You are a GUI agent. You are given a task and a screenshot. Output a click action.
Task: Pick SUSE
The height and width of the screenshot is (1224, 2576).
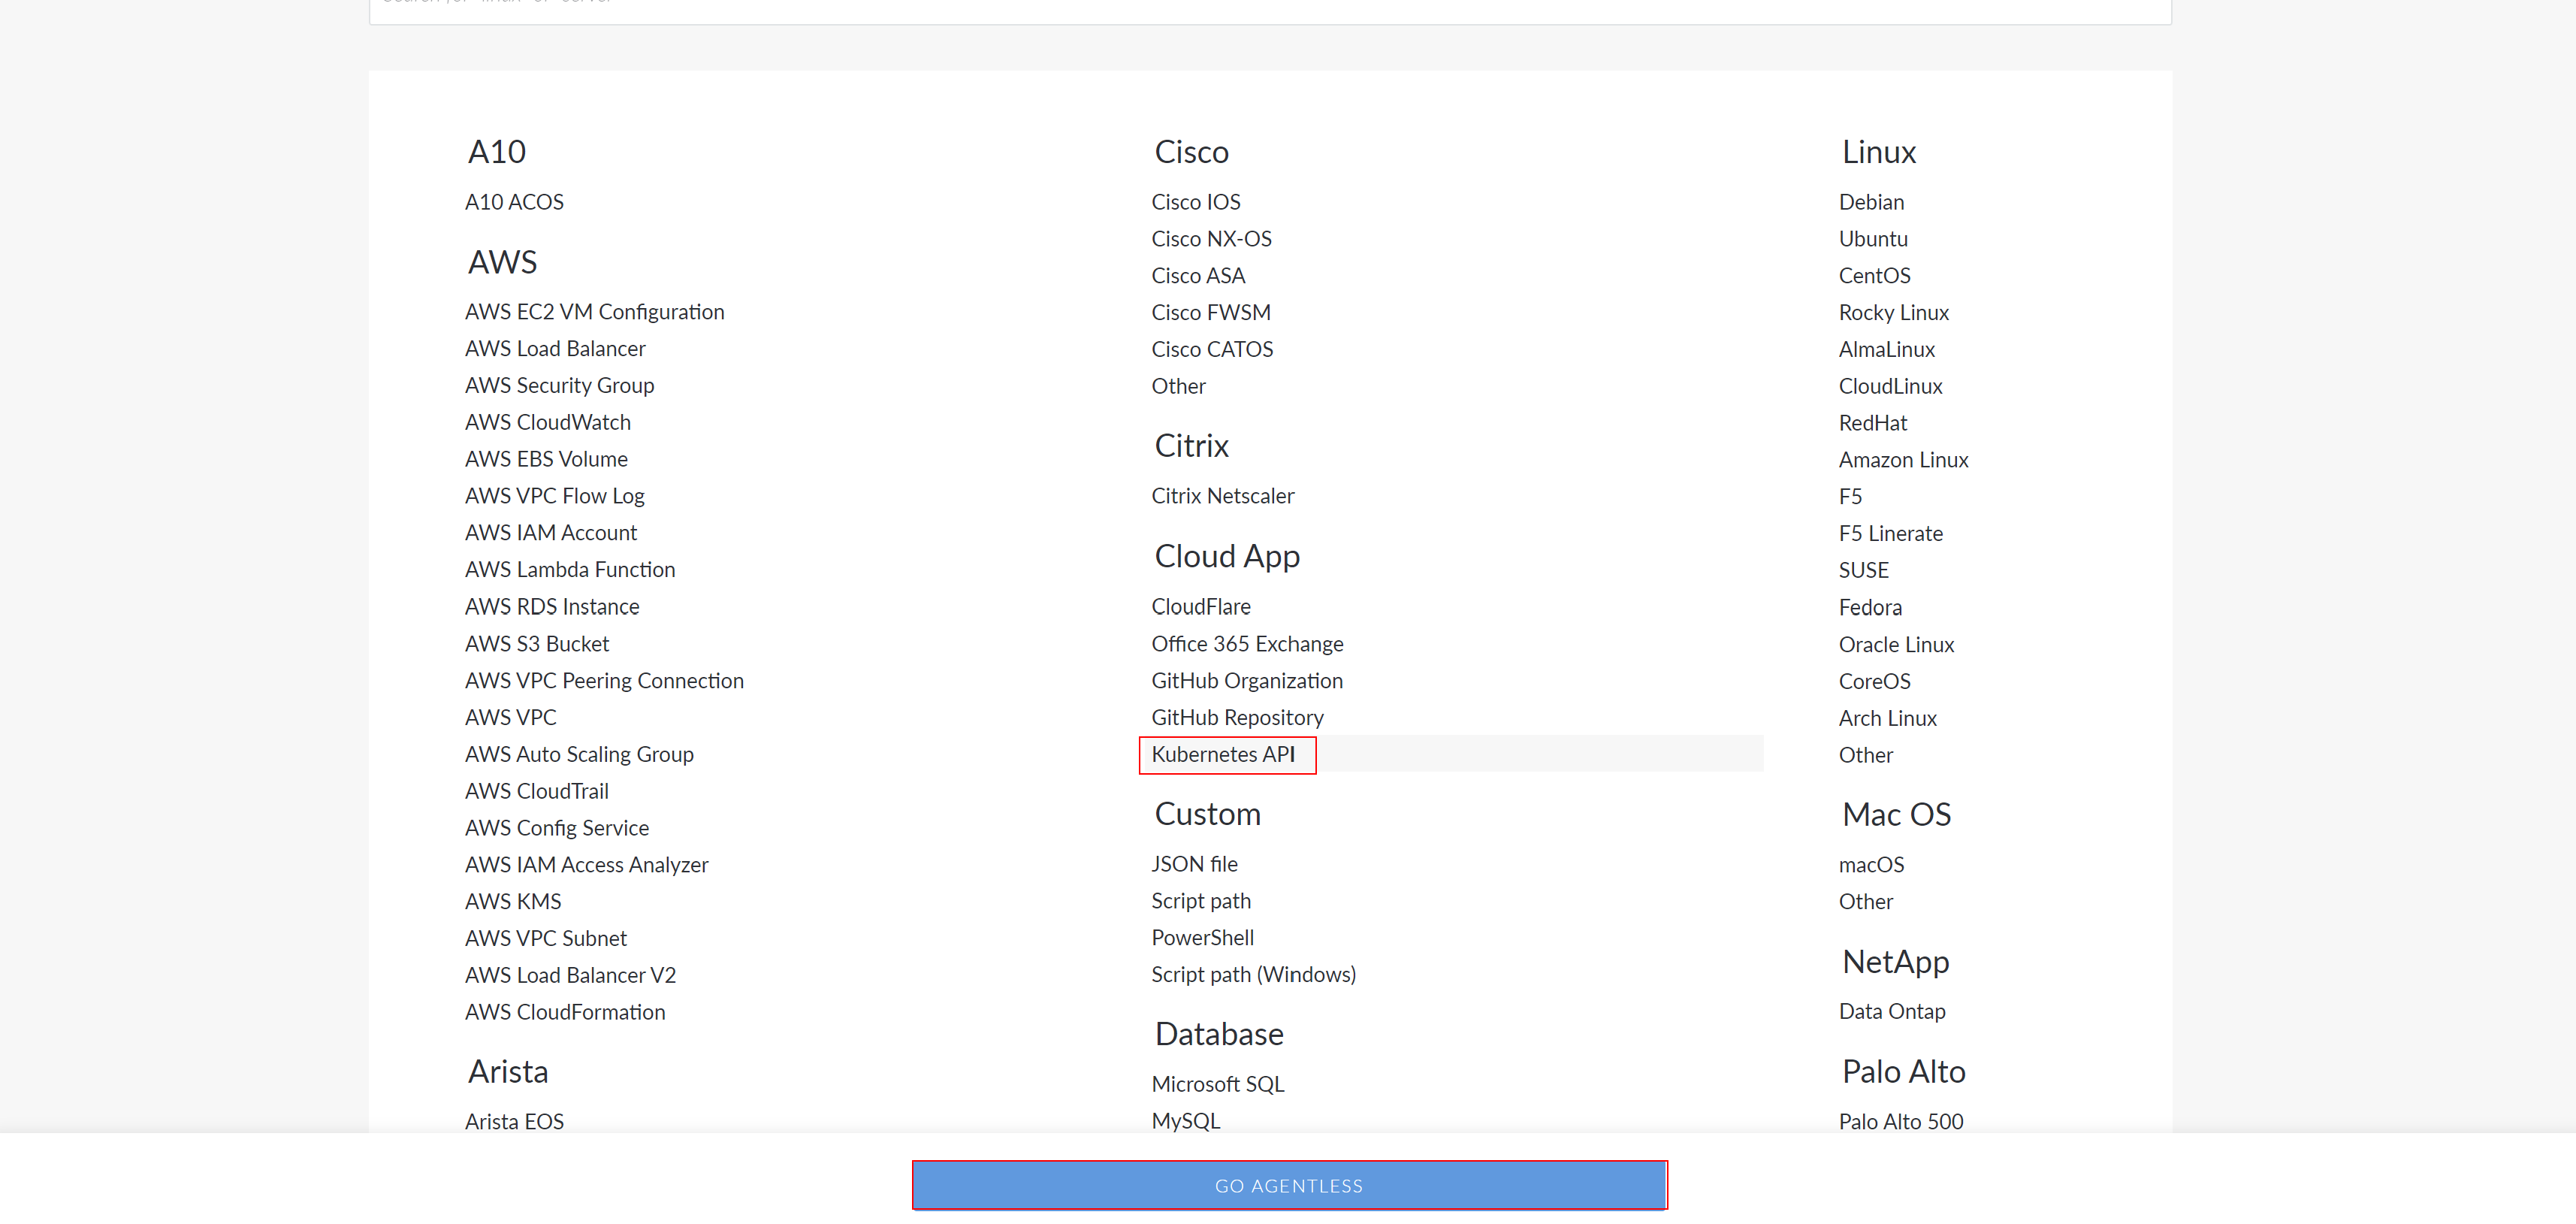tap(1863, 571)
